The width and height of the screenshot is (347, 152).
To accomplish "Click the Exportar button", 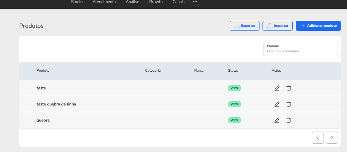I will click(244, 26).
